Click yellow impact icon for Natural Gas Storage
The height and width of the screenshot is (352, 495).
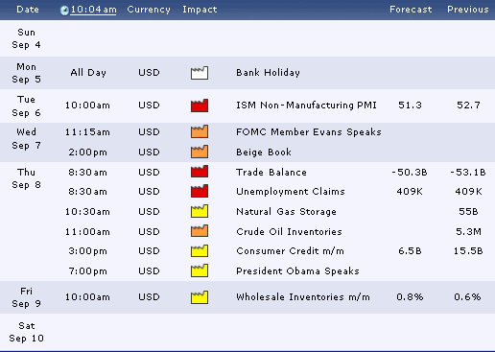[200, 211]
